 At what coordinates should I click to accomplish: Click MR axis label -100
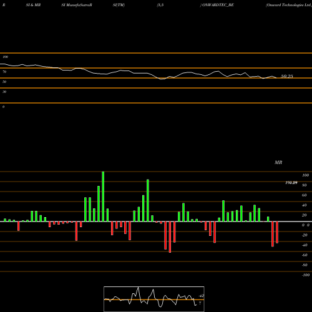click(x=306, y=275)
